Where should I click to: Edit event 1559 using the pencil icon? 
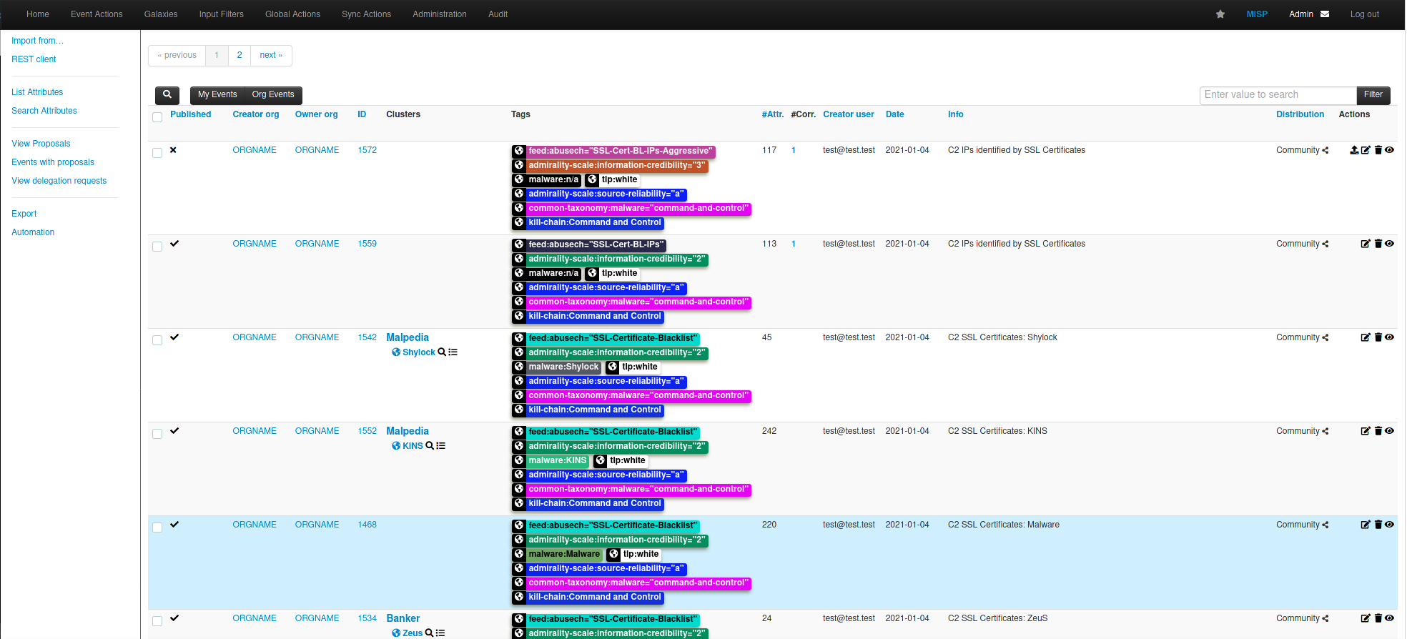click(1366, 244)
